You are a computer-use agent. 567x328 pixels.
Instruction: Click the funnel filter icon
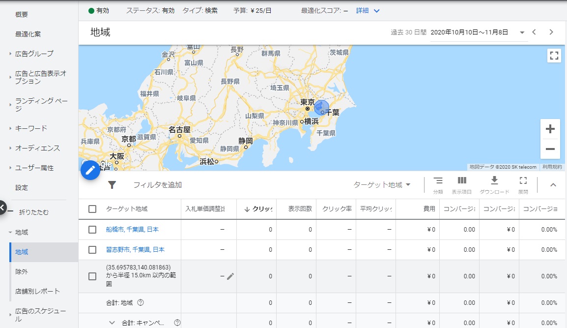(x=112, y=185)
